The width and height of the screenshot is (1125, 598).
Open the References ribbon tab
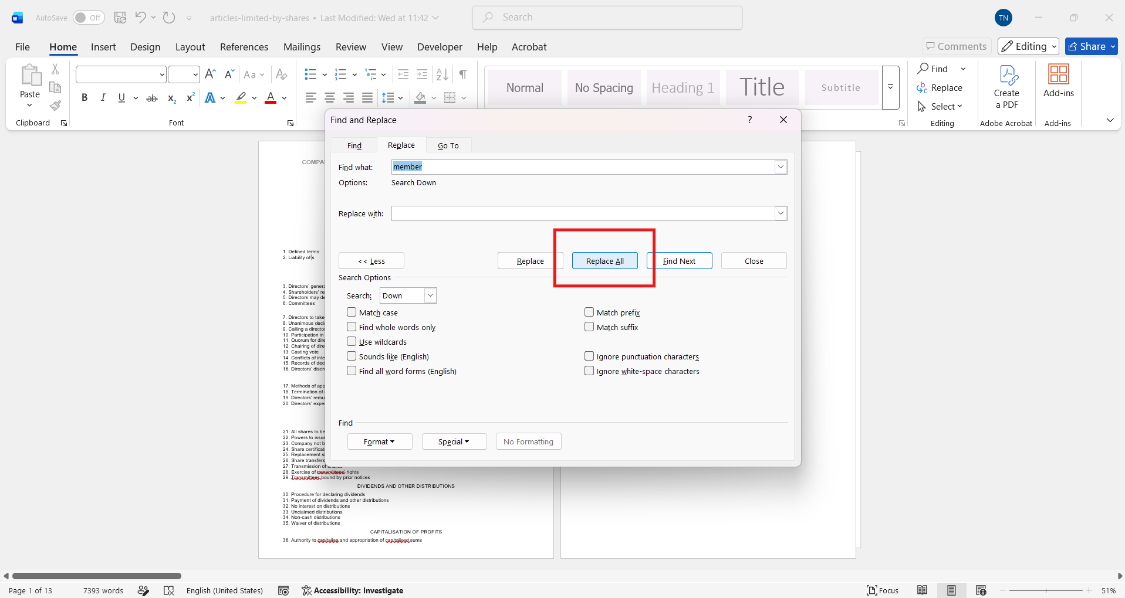[x=244, y=47]
